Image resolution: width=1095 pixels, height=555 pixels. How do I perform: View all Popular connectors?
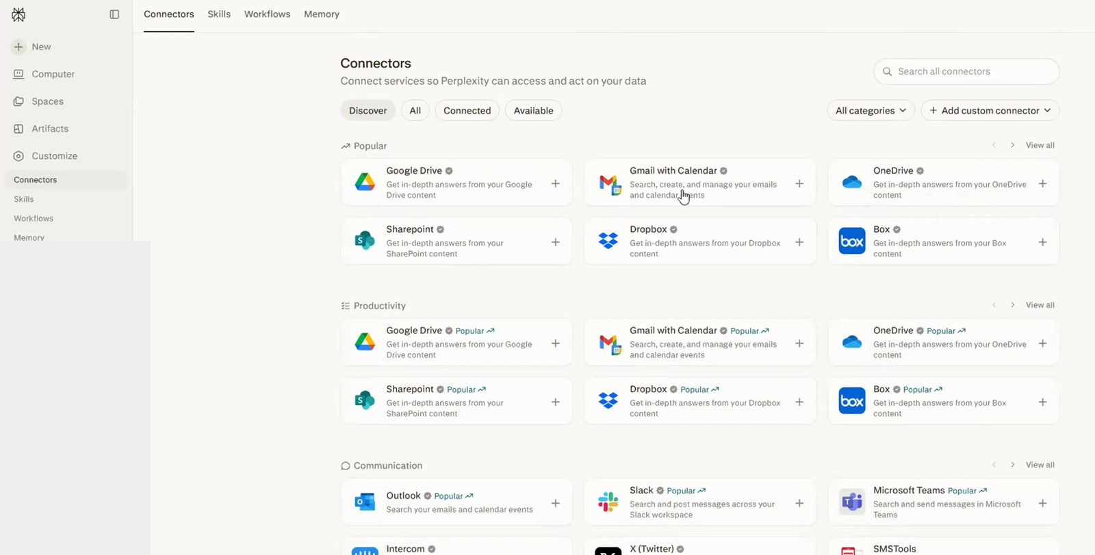(1040, 145)
